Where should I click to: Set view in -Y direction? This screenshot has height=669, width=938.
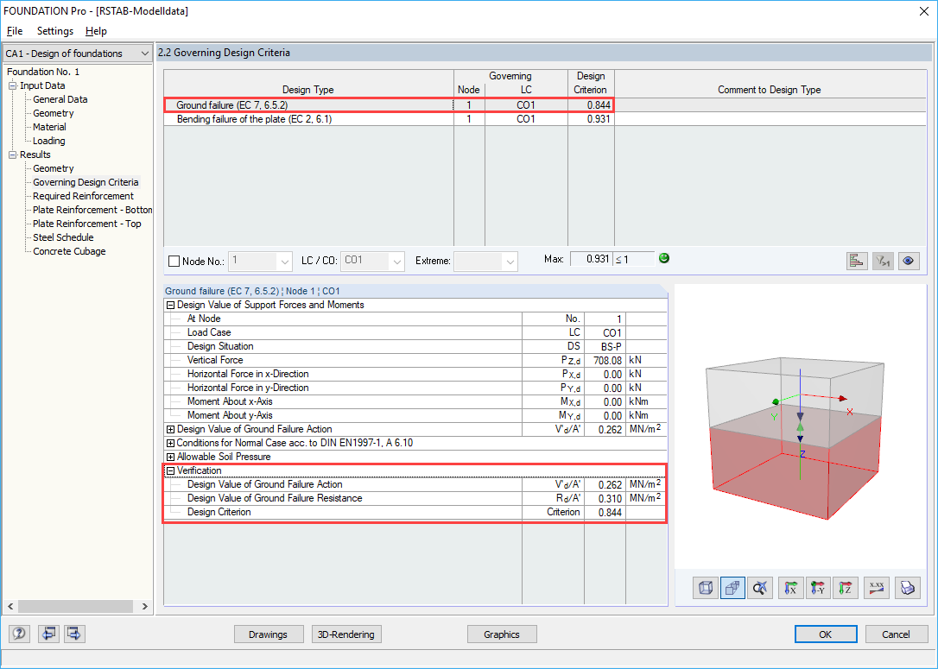point(818,589)
